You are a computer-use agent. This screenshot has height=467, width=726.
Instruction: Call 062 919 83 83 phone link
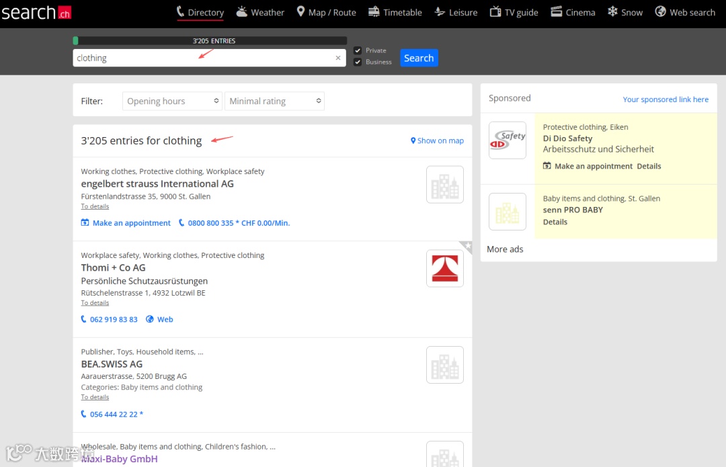(110, 319)
